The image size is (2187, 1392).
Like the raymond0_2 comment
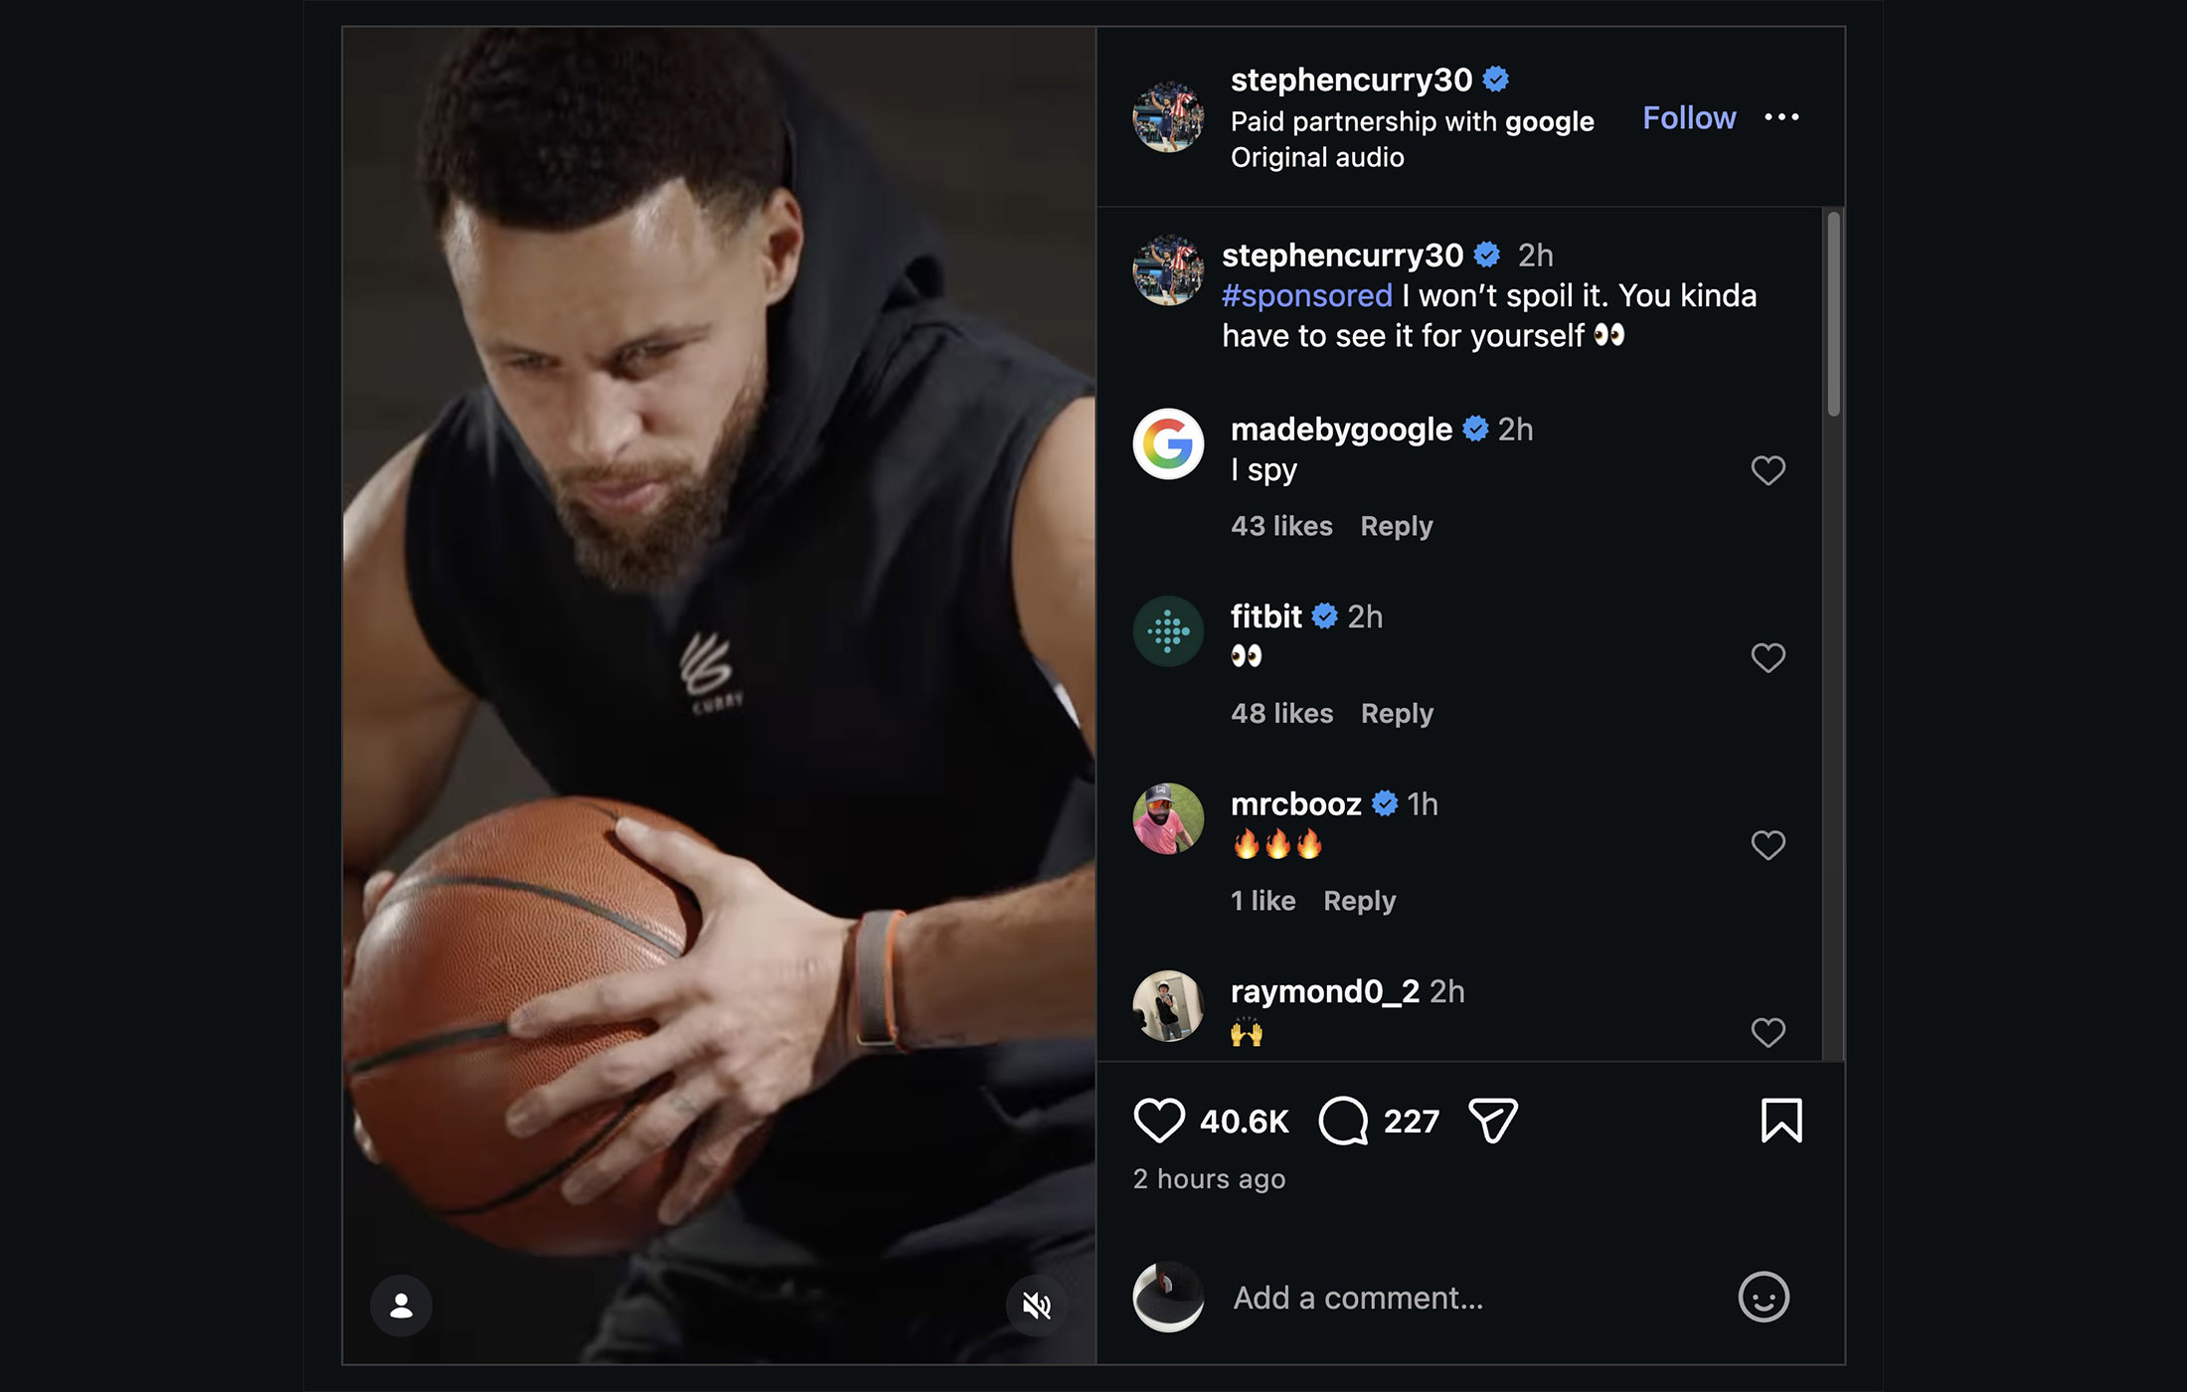pos(1767,1032)
